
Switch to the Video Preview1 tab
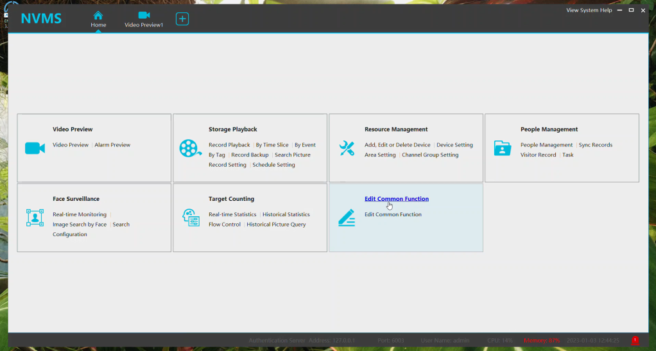click(x=144, y=19)
